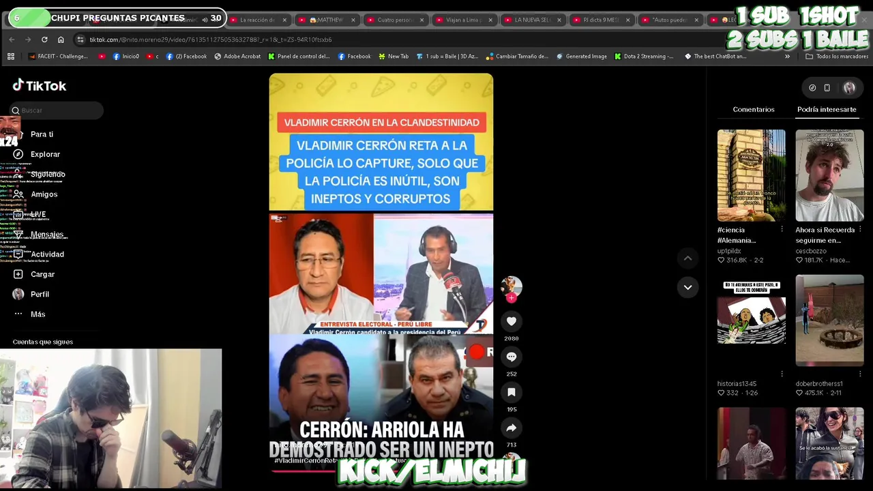This screenshot has width=873, height=491.
Task: Open Todos los marcadores folder
Action: (836, 57)
